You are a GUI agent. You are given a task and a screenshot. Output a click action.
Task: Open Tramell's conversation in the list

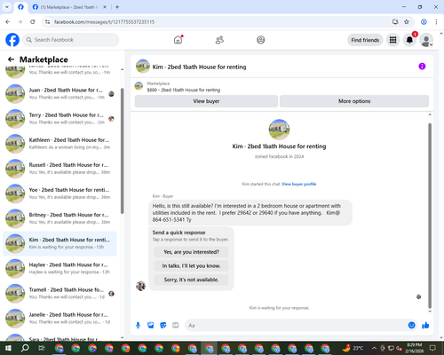coord(59,294)
